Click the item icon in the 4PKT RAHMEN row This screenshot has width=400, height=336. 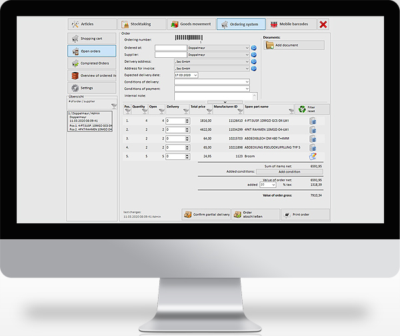(312, 130)
